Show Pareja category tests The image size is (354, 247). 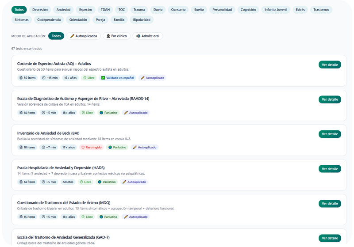[x=100, y=20]
